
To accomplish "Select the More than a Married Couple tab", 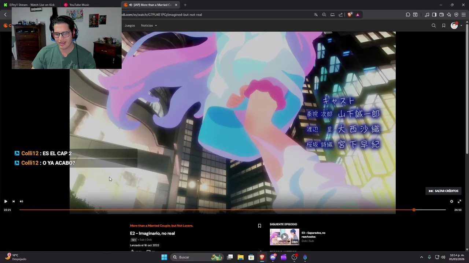I will click(x=150, y=5).
